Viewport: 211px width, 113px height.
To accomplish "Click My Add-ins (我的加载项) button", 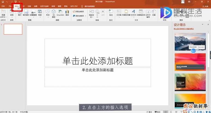I will point(78,16).
